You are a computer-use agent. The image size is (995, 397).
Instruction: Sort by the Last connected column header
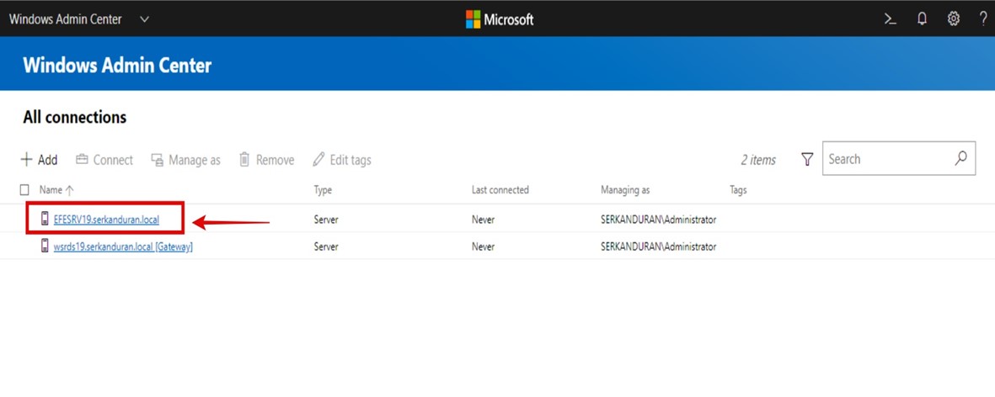pyautogui.click(x=500, y=189)
